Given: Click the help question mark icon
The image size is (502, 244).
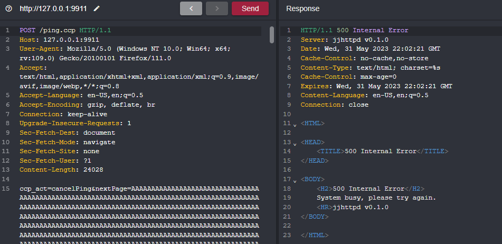Looking at the screenshot, I should [x=9, y=8].
